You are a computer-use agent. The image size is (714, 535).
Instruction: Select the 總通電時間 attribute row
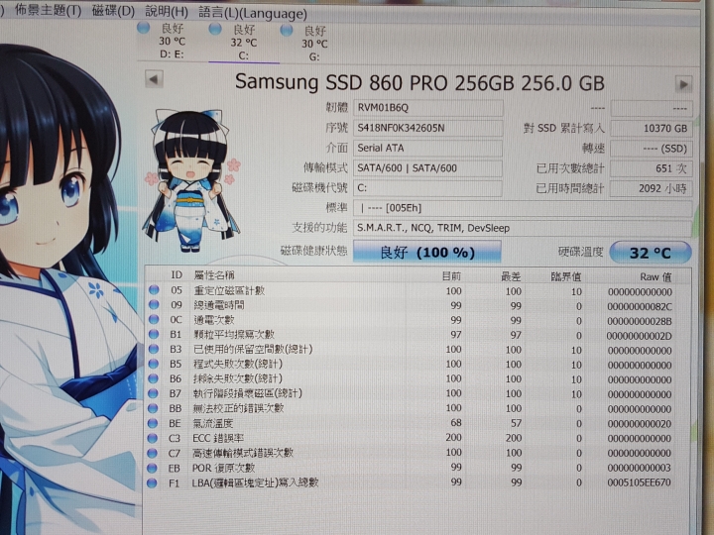pos(412,305)
